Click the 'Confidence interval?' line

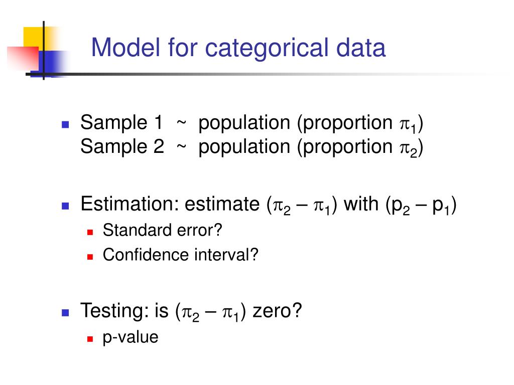point(181,255)
